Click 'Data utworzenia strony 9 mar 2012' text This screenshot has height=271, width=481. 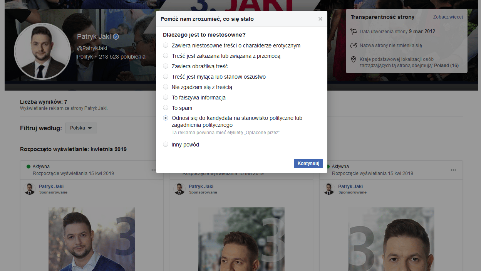tap(397, 32)
